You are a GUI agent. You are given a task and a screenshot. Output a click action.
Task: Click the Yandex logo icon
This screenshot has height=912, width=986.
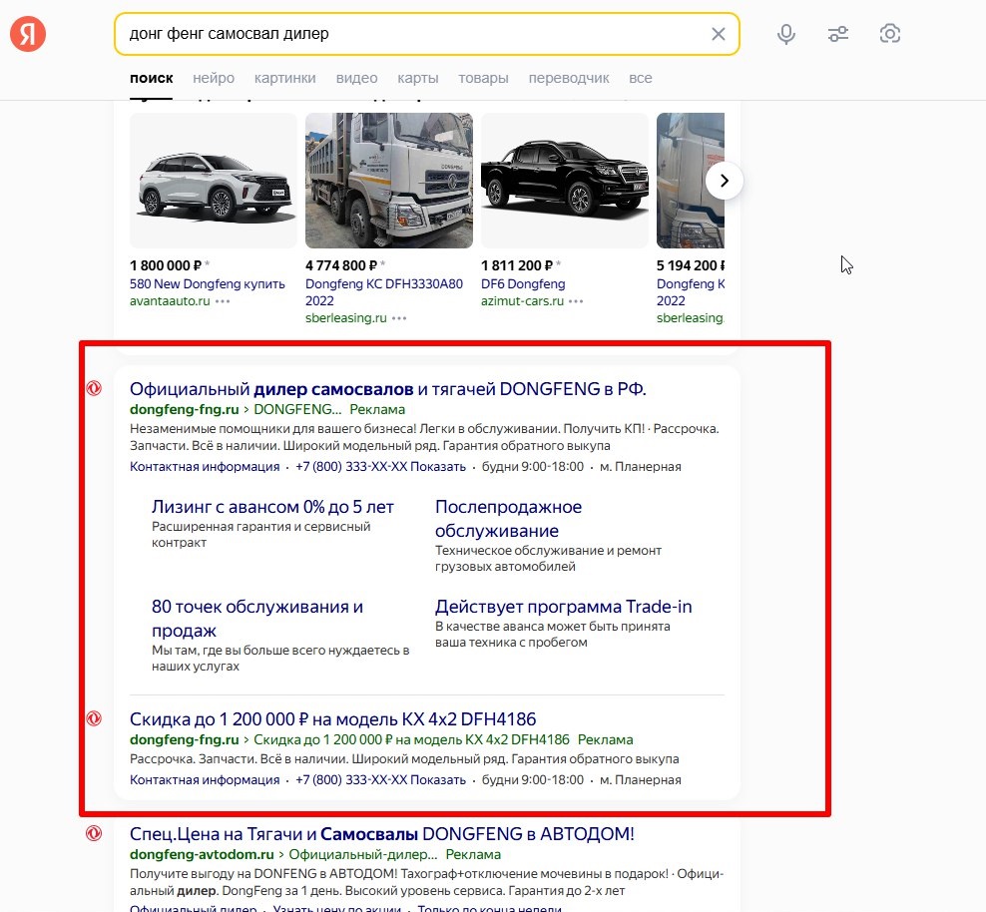pos(28,35)
